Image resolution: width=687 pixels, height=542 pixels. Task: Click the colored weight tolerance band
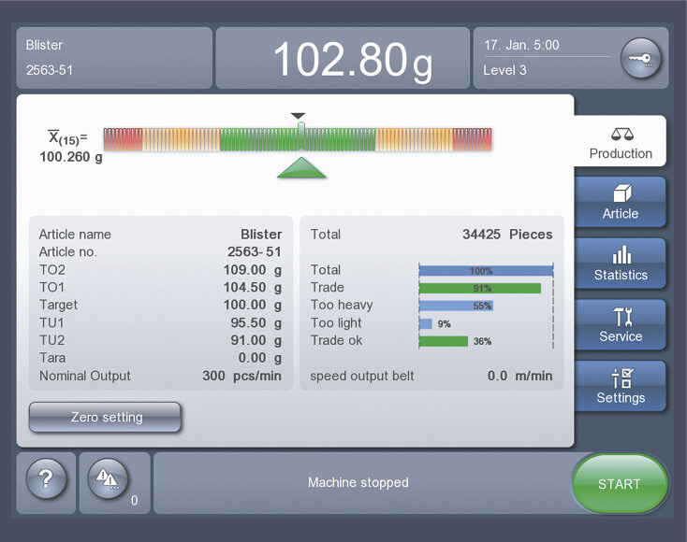pyautogui.click(x=298, y=139)
